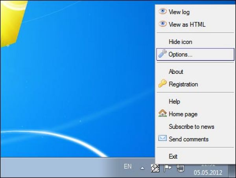Click the EN language indicator
Screen dimensions: 236x178
coord(127,167)
